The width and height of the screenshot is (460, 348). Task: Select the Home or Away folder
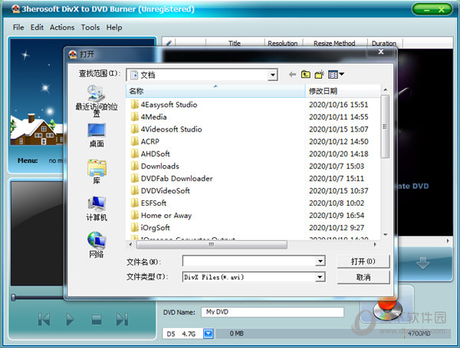point(161,215)
